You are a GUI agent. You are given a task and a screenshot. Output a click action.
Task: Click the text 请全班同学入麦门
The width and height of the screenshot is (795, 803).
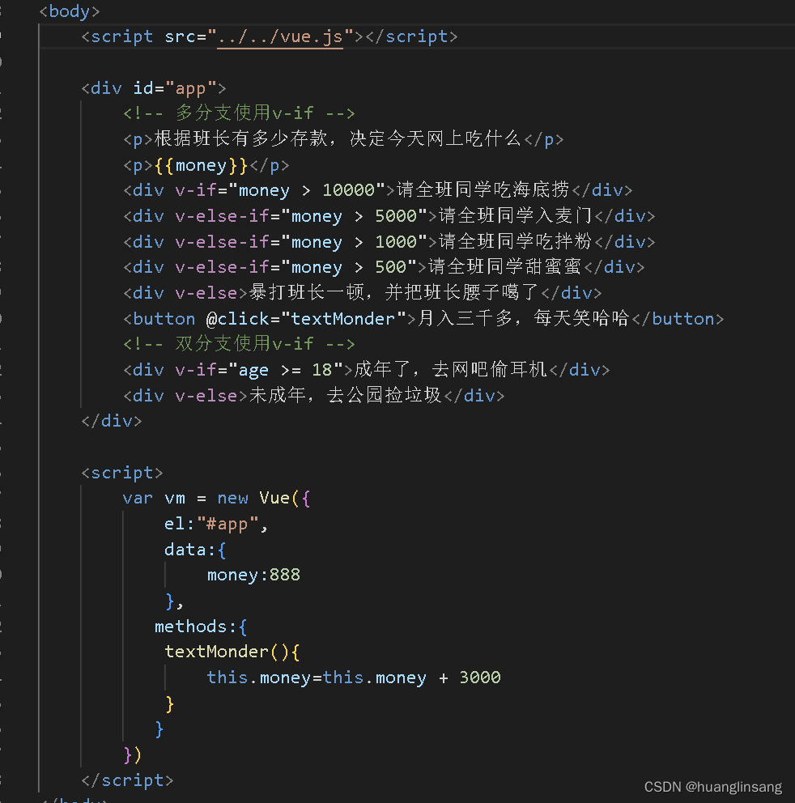pyautogui.click(x=516, y=215)
